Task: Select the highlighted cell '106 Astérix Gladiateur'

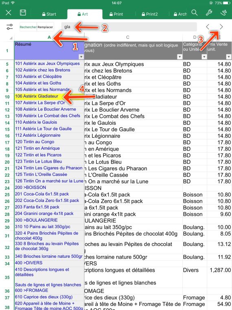Action: pyautogui.click(x=49, y=96)
